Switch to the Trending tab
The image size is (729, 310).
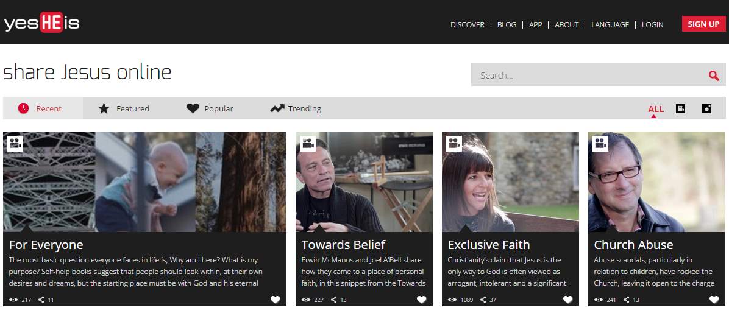click(x=296, y=108)
